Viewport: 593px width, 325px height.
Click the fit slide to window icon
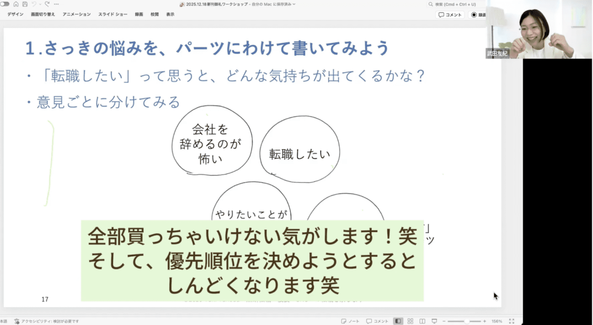coord(511,321)
